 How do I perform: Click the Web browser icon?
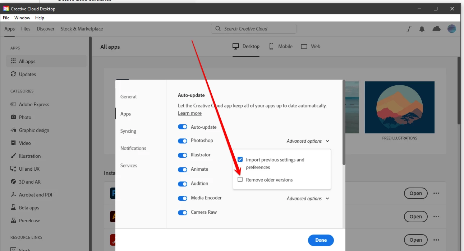coord(304,46)
